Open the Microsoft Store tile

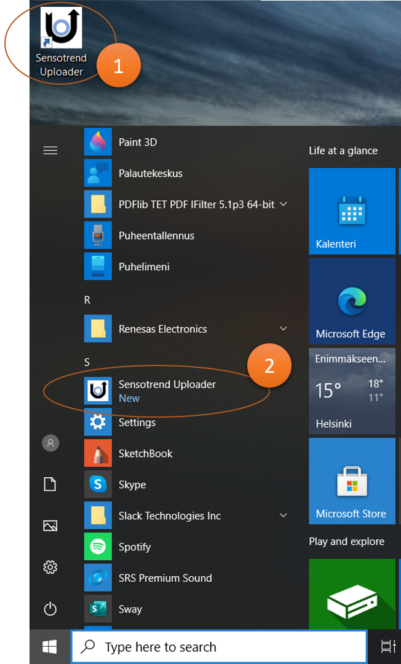point(352,481)
